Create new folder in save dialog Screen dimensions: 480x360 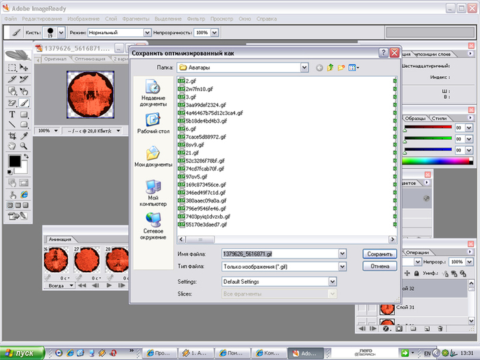pos(341,68)
